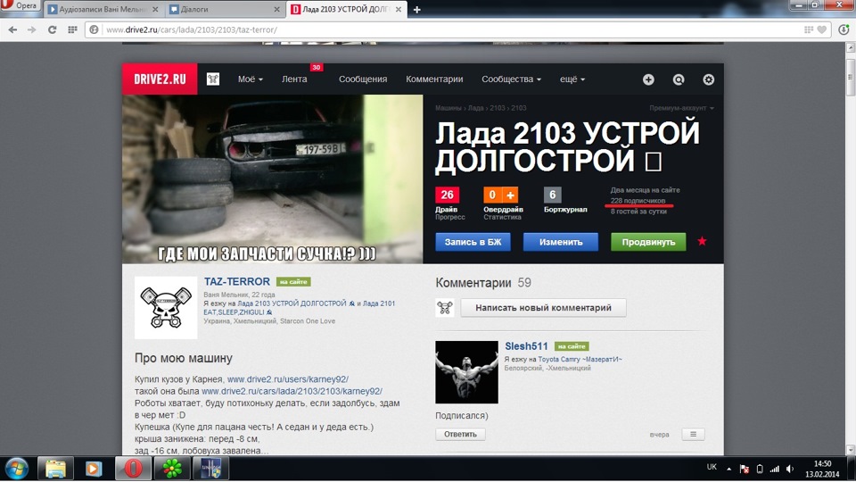Click the Драйв 26 counter
Viewport: 856px width, 482px height.
coord(447,195)
